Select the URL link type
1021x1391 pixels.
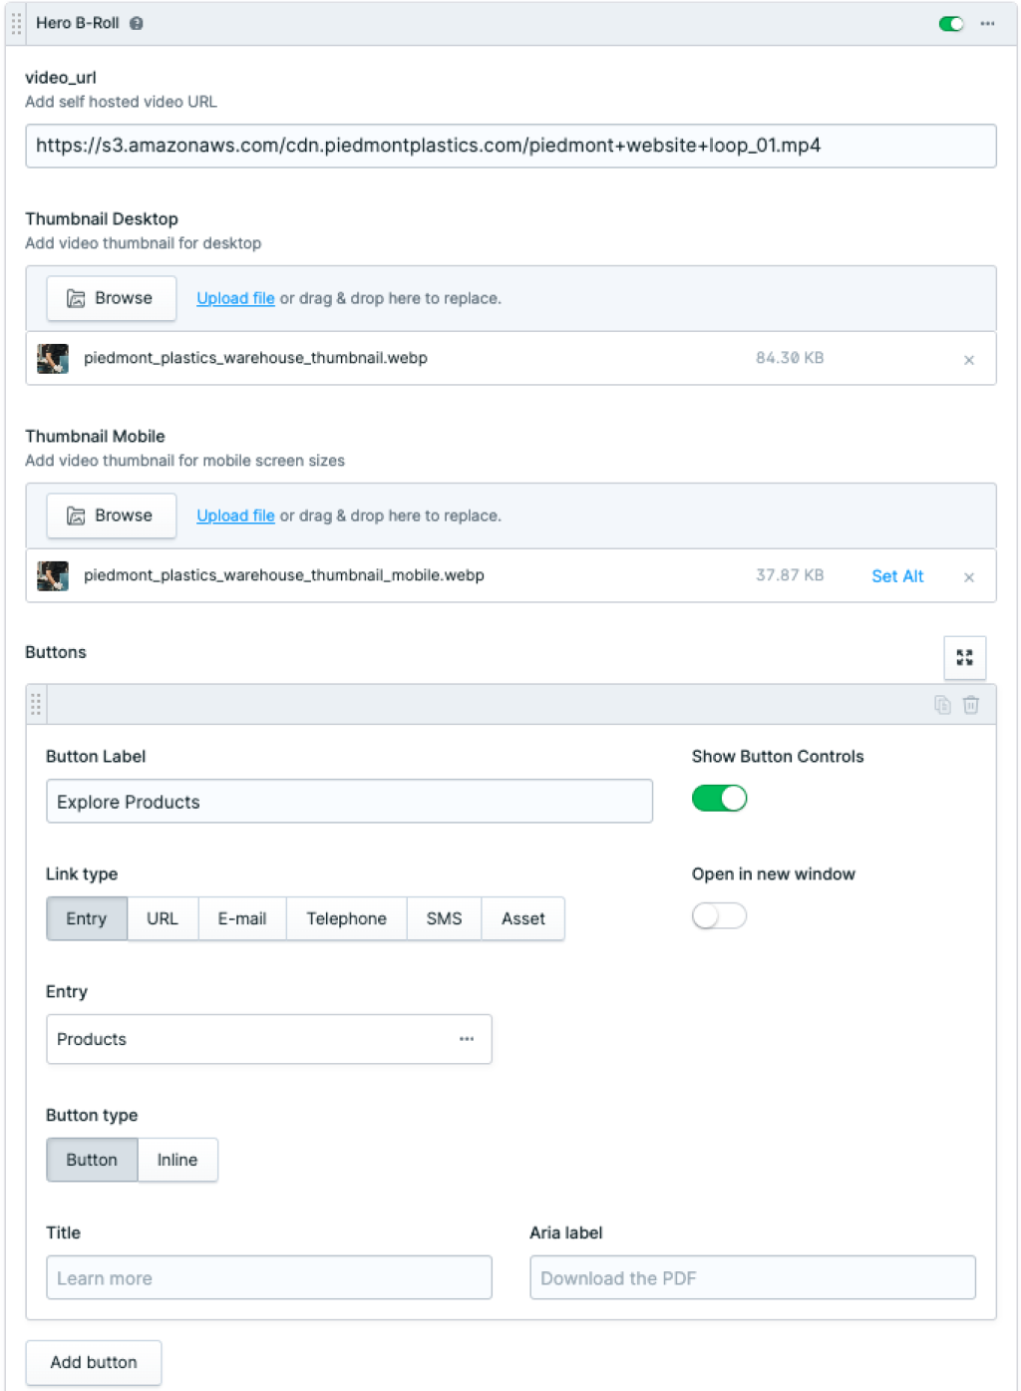(163, 918)
